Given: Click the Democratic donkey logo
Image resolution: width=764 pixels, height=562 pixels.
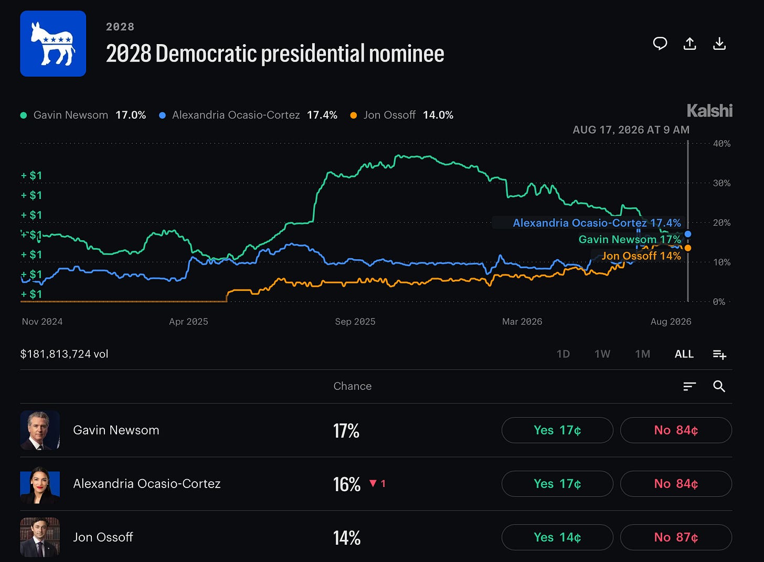Looking at the screenshot, I should [x=53, y=44].
